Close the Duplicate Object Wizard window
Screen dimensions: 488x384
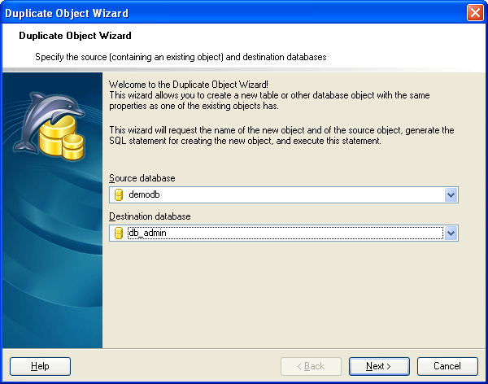pyautogui.click(x=476, y=12)
